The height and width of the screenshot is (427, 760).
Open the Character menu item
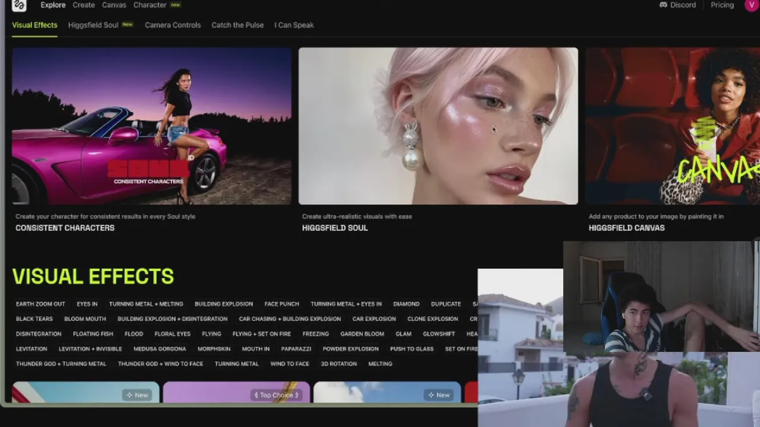coord(150,5)
